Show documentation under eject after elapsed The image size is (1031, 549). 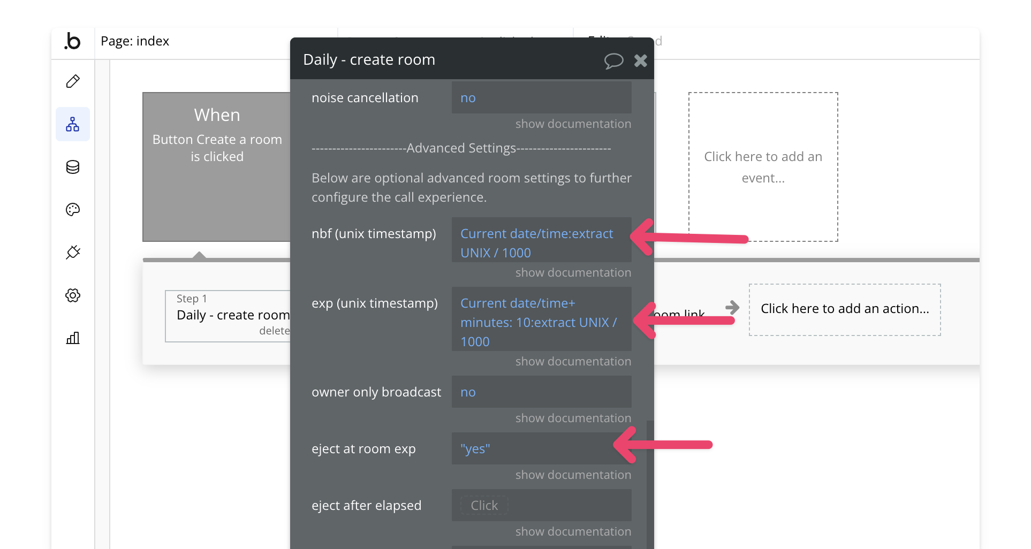click(x=573, y=531)
